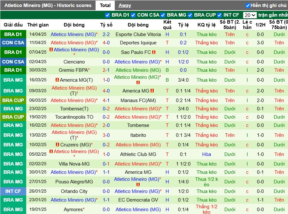This screenshot has width=288, height=214.
Task: Click Hòa result on 05/02/25 row
Action: [x=206, y=154]
